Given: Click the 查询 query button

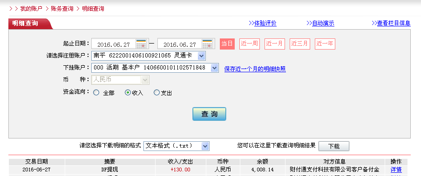Looking at the screenshot, I should coord(209,114).
